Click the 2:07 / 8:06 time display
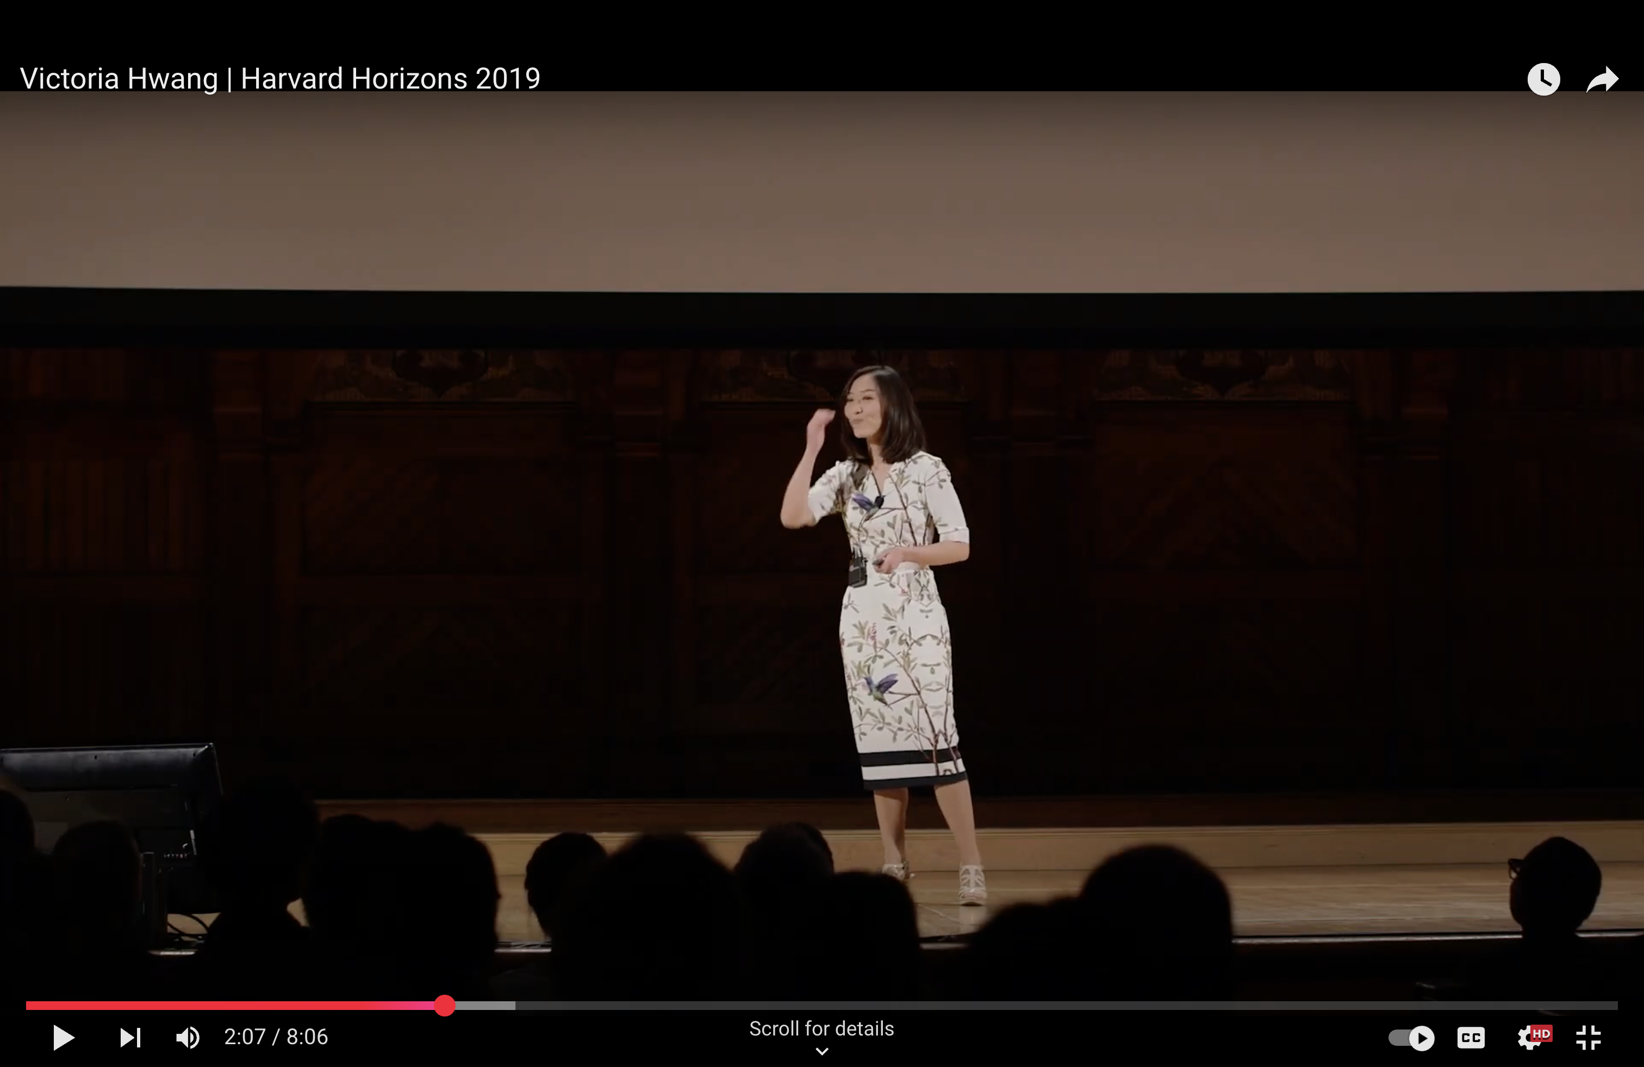Viewport: 1644px width, 1067px height. (x=276, y=1037)
